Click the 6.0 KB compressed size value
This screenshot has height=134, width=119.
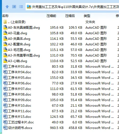coord(77,122)
